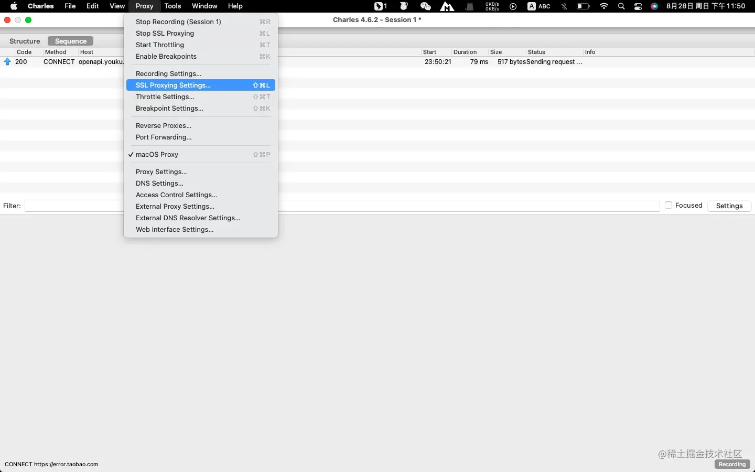Click the Siri icon
This screenshot has height=472, width=755.
[654, 6]
